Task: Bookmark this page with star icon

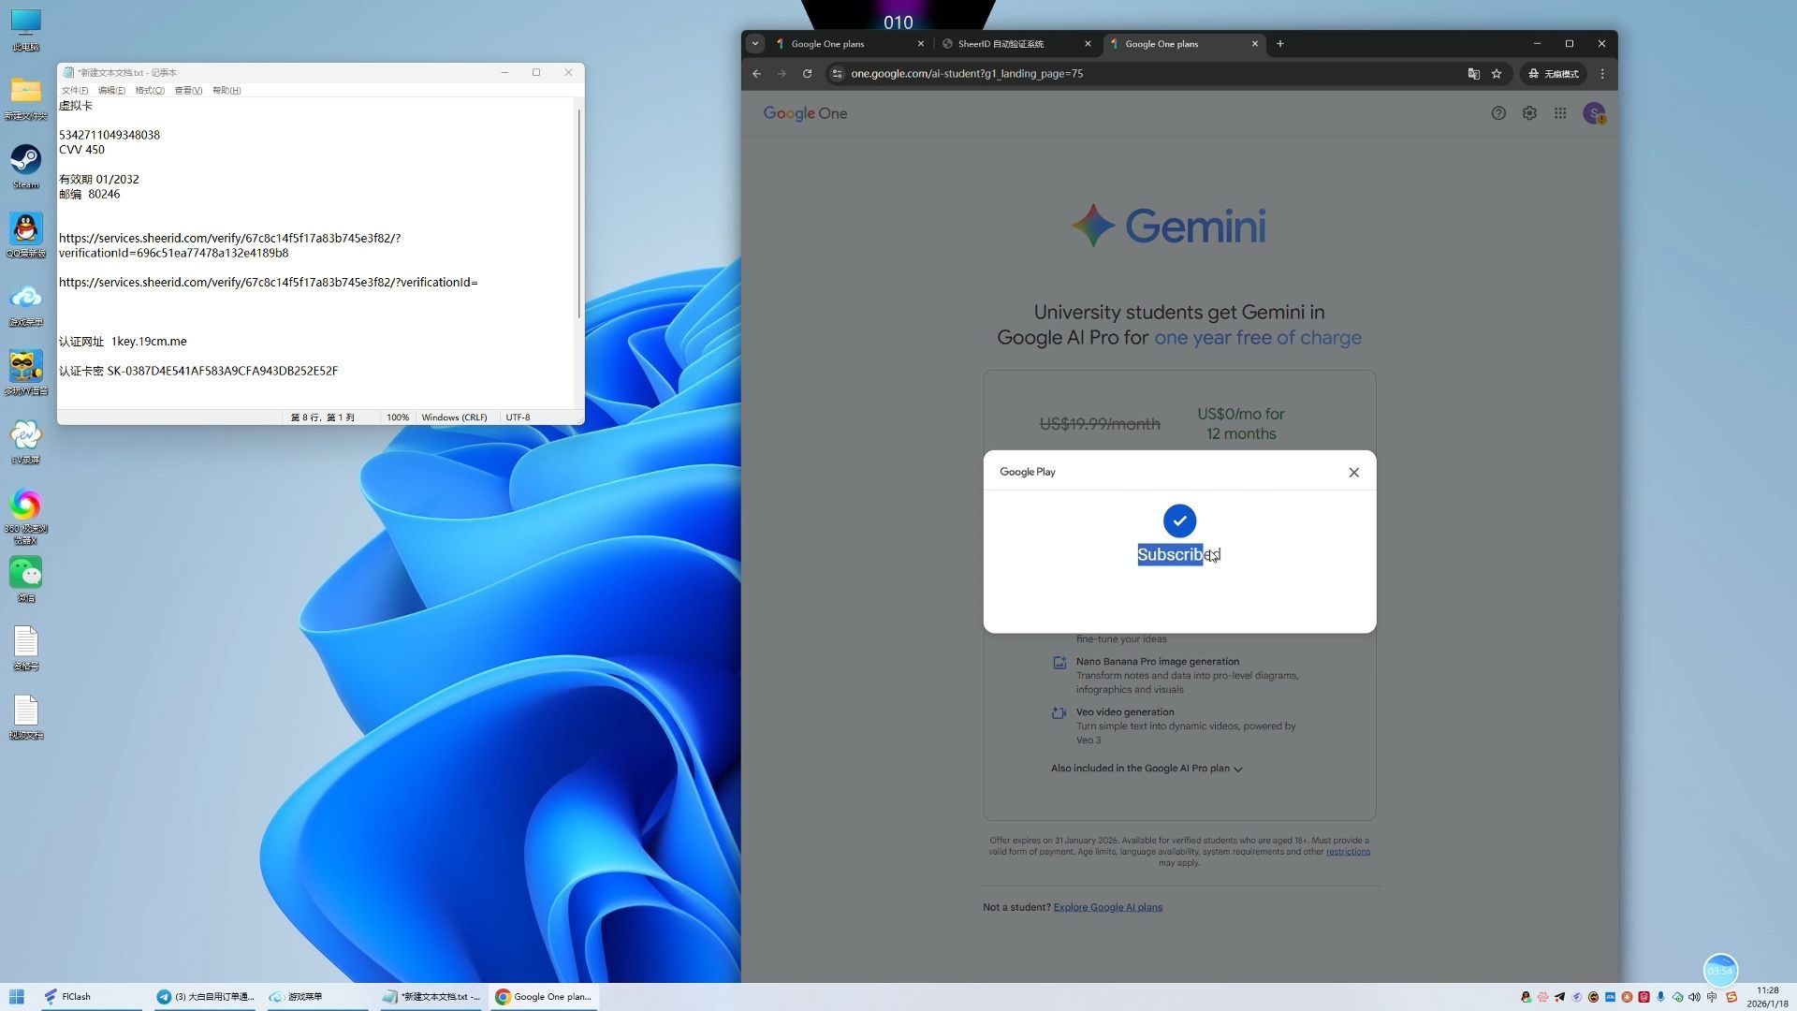Action: tap(1497, 74)
